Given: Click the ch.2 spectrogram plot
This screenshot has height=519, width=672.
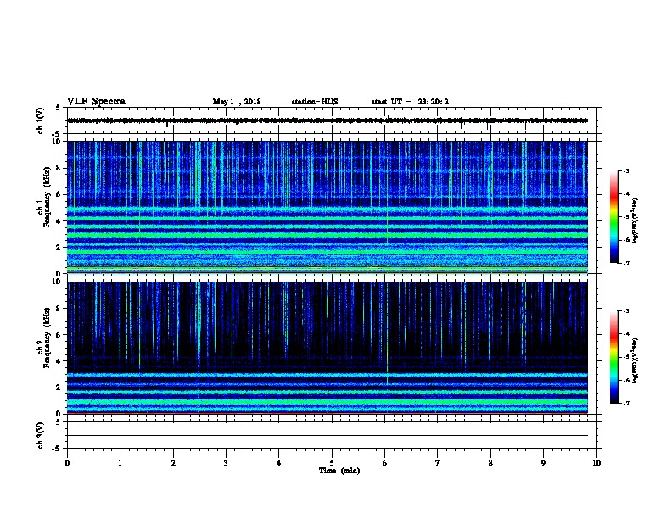Looking at the screenshot, I should pyautogui.click(x=328, y=348).
